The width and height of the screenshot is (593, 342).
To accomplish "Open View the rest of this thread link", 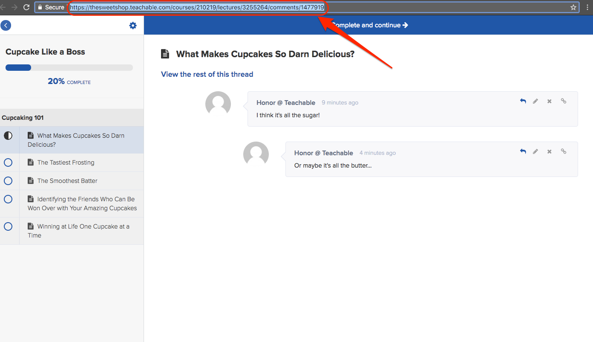I will coord(207,74).
